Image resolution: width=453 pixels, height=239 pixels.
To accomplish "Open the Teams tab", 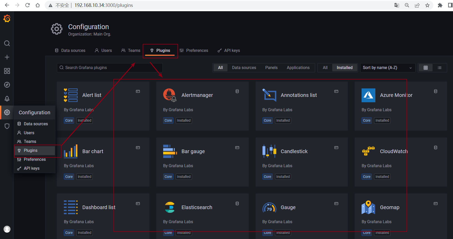I will [131, 50].
